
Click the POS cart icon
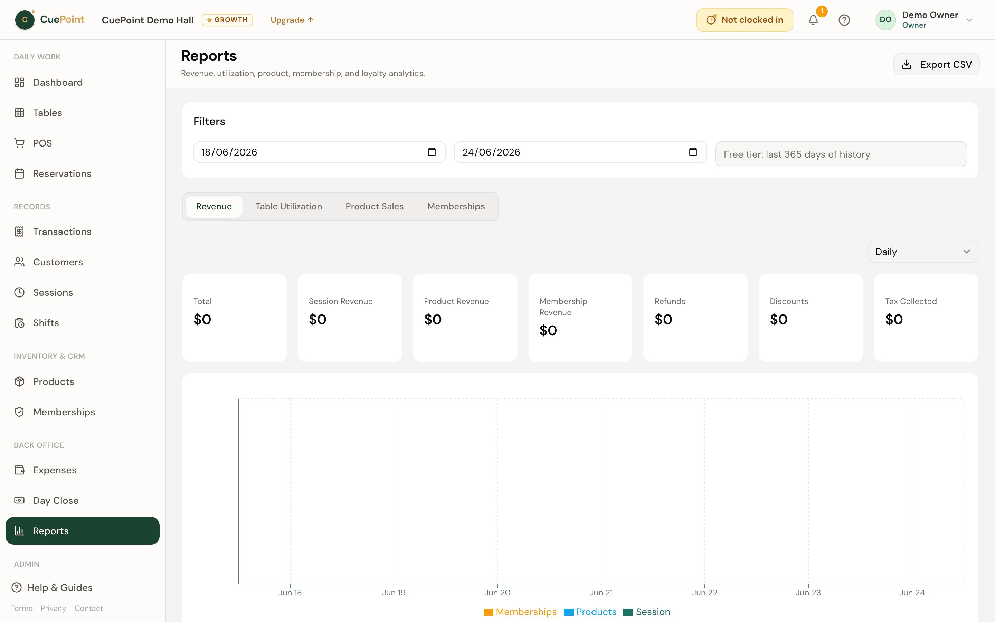[x=19, y=143]
